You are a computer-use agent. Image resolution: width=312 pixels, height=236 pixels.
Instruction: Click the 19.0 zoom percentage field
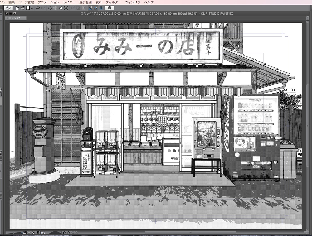[24, 233]
